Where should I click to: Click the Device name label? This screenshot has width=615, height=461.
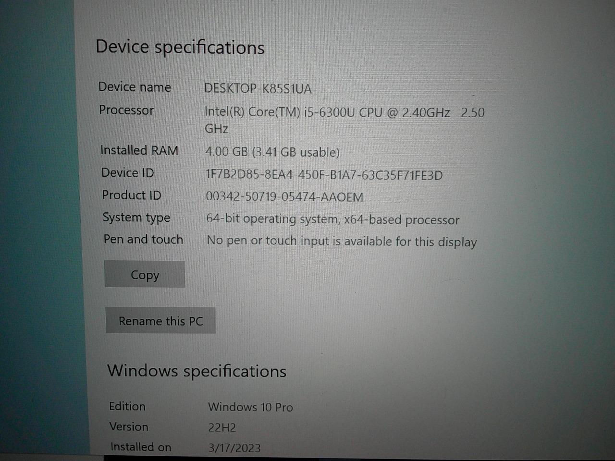(x=135, y=87)
